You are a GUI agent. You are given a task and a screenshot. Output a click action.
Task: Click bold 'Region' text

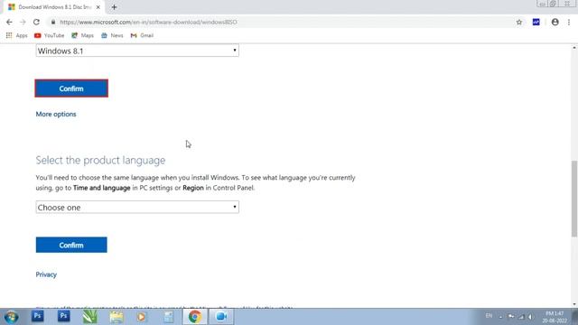(193, 188)
